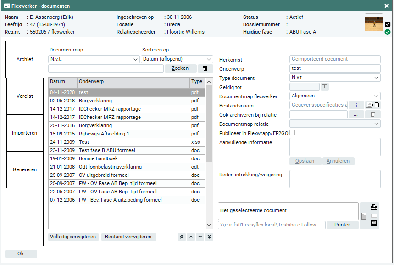Open the Importeren tab
394x265 pixels.
pyautogui.click(x=25, y=133)
